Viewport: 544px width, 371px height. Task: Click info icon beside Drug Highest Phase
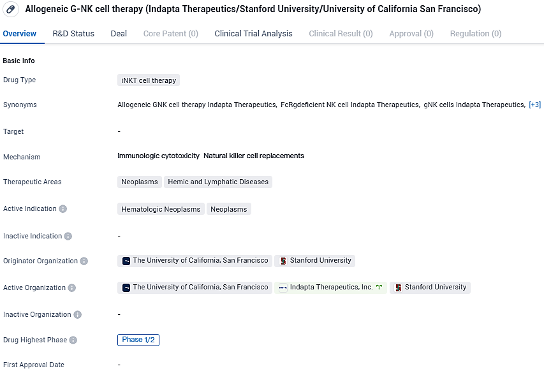(x=73, y=340)
